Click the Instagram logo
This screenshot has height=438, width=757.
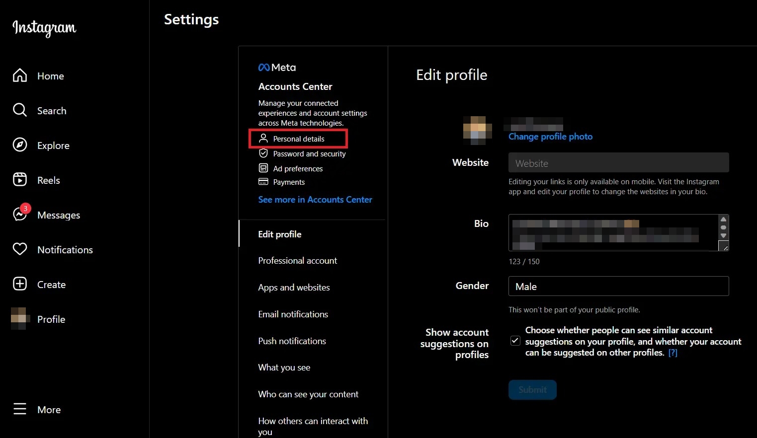[x=44, y=28]
